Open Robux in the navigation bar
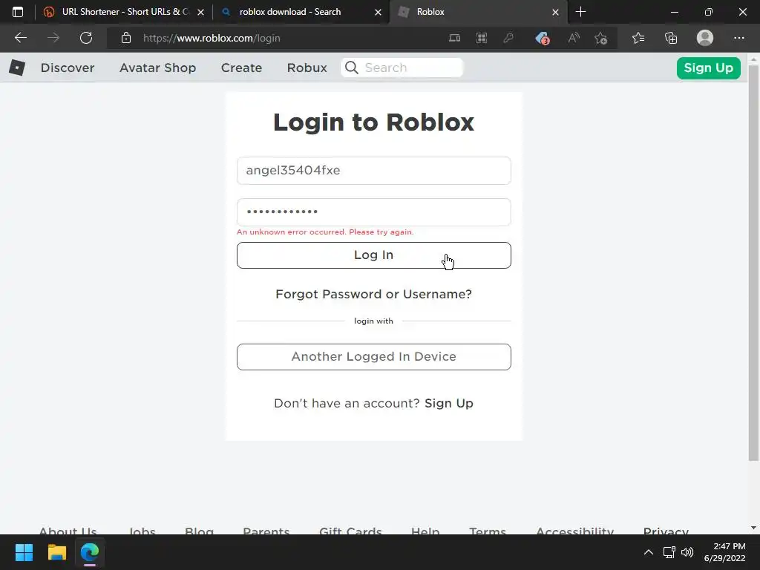Screen dimensions: 760x570 (x=307, y=68)
